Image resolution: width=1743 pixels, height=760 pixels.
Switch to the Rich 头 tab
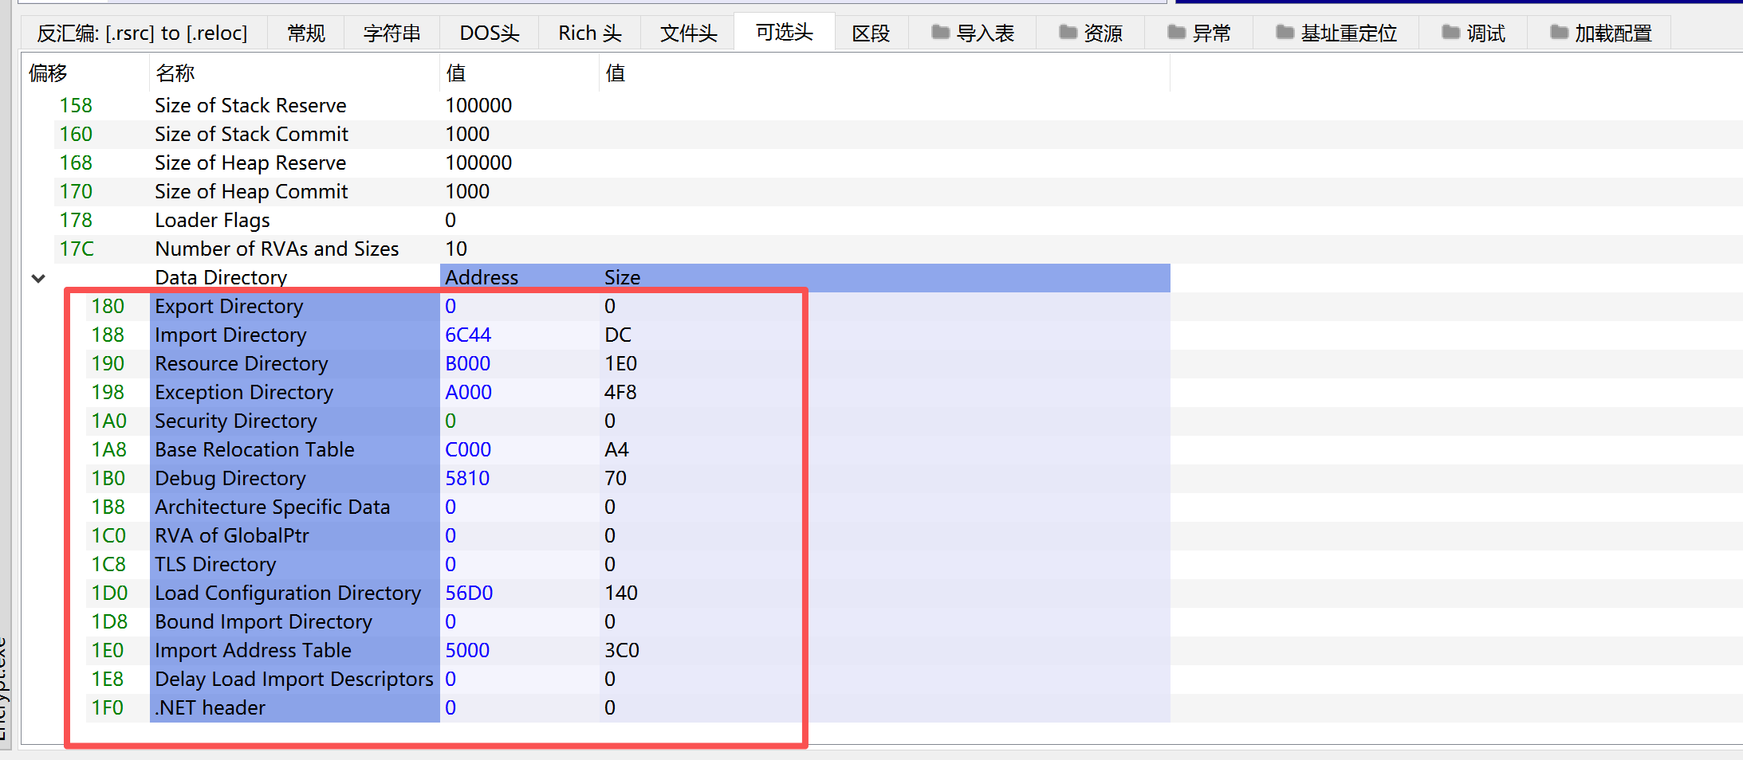589,33
